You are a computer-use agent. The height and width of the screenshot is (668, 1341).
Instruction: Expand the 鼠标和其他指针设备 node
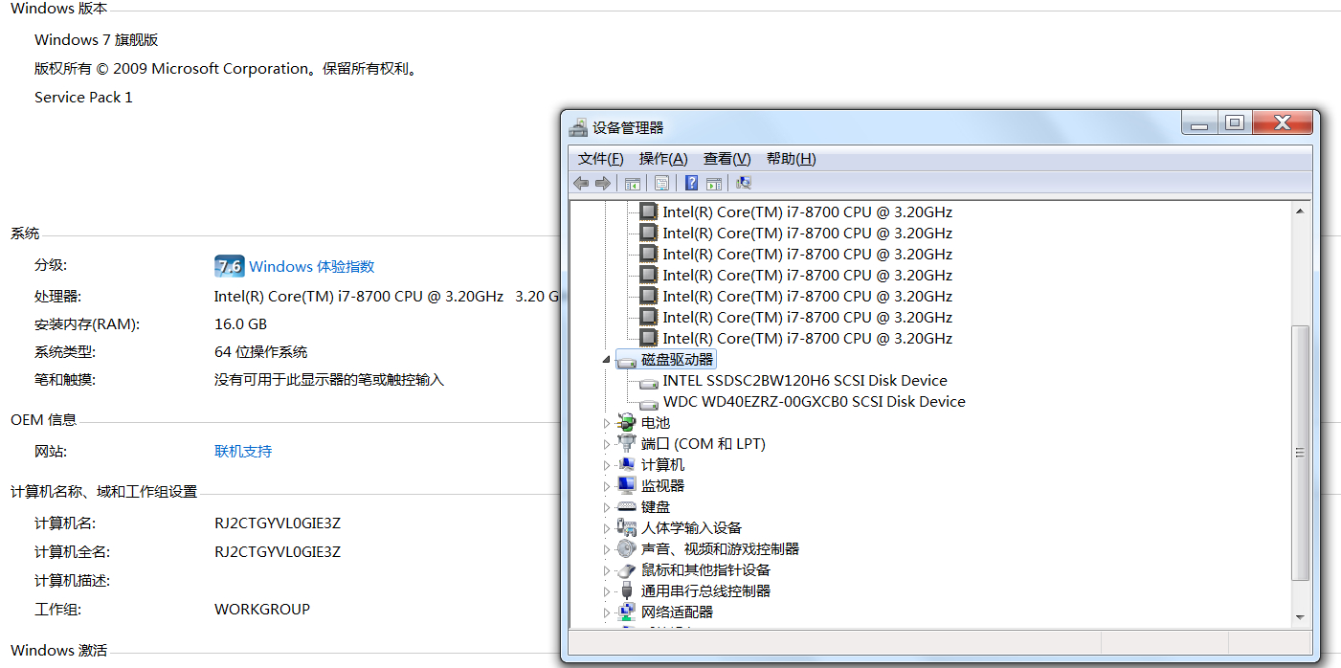tap(606, 570)
